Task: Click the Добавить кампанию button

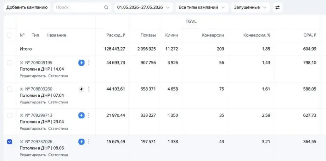Action: [x=27, y=7]
